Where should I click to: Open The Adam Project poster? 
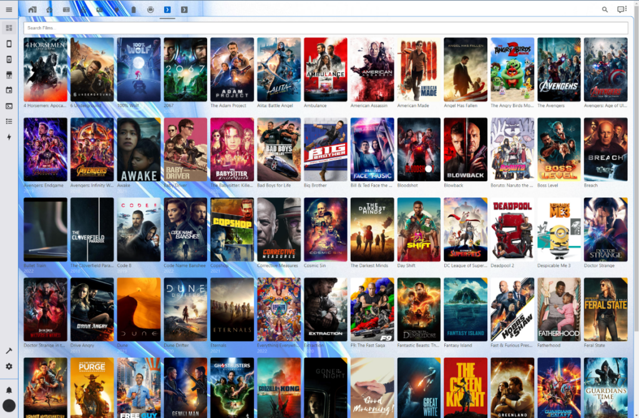[232, 70]
